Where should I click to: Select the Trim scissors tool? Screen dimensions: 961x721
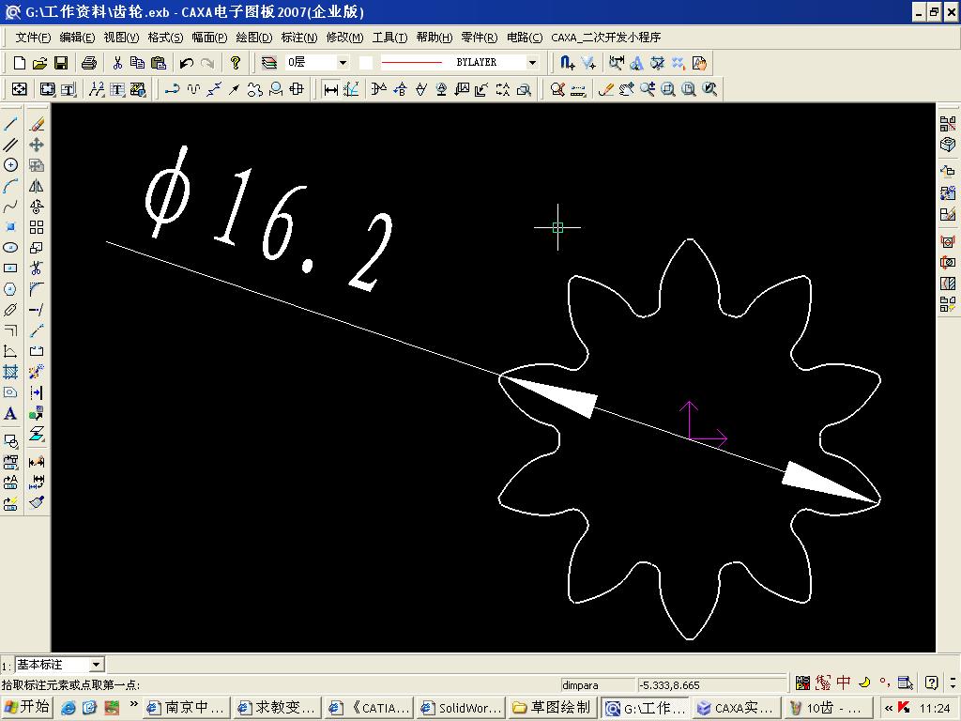37,268
